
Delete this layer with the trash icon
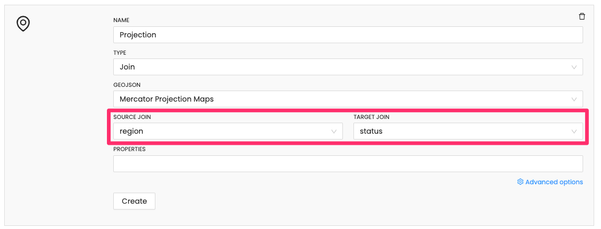coord(582,16)
